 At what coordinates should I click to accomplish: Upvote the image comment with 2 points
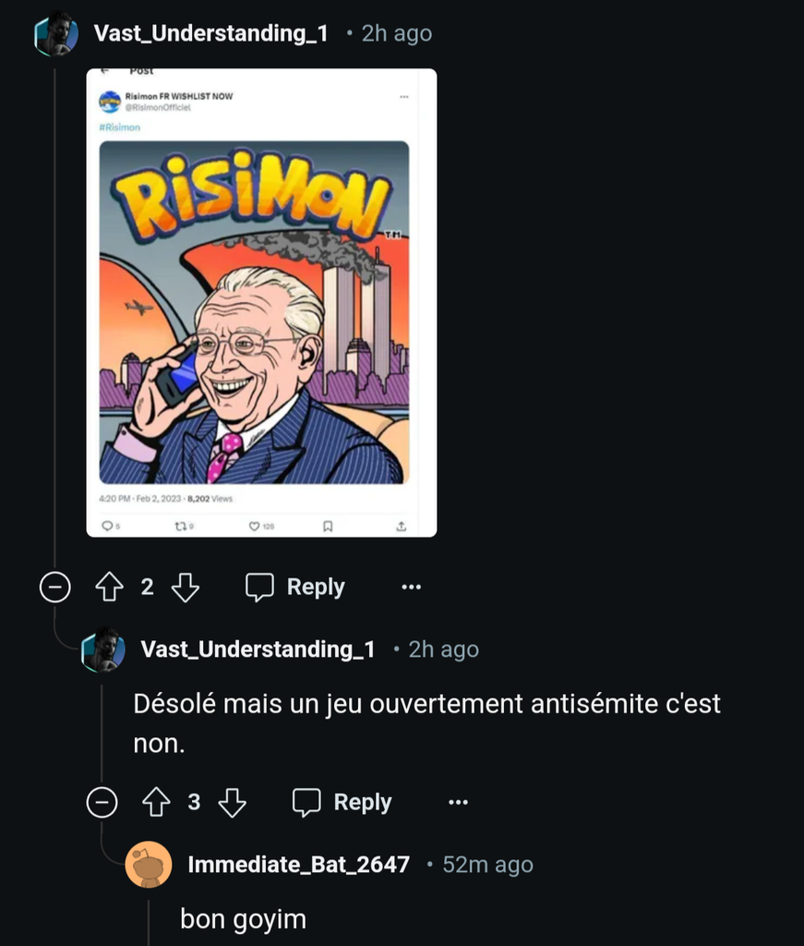110,588
